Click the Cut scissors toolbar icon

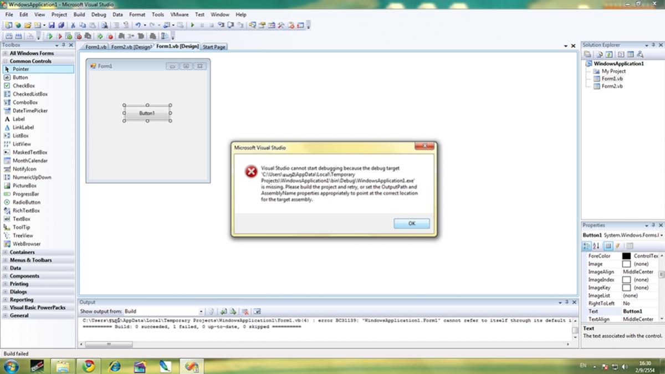coord(73,25)
